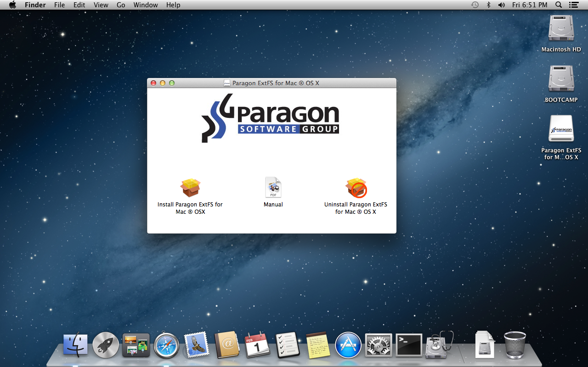The height and width of the screenshot is (367, 588).
Task: Open Finder from the Dock
Action: coord(75,345)
